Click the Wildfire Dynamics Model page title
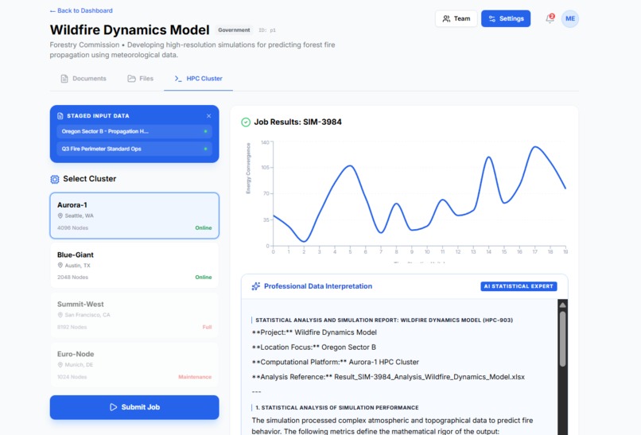This screenshot has width=641, height=435. coord(130,30)
